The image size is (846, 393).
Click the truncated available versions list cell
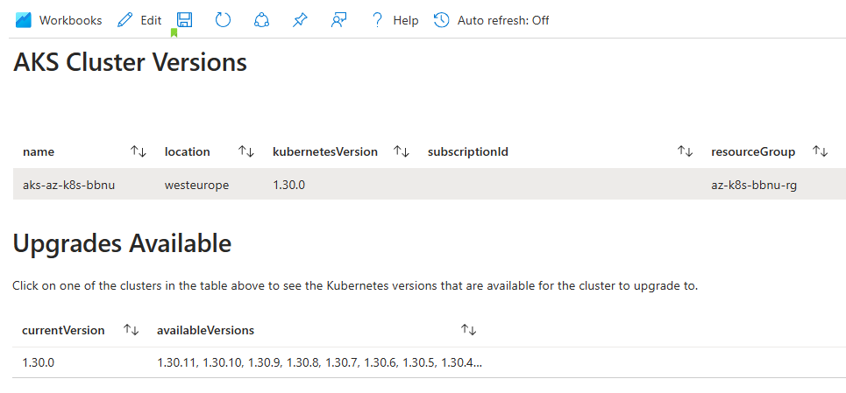[319, 362]
